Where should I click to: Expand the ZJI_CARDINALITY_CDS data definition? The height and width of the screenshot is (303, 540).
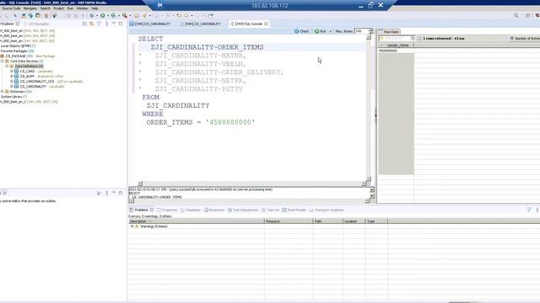click(x=12, y=82)
